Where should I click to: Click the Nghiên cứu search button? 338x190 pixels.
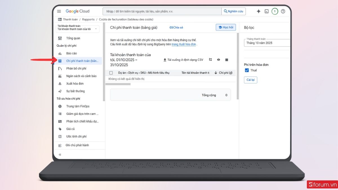click(x=234, y=11)
